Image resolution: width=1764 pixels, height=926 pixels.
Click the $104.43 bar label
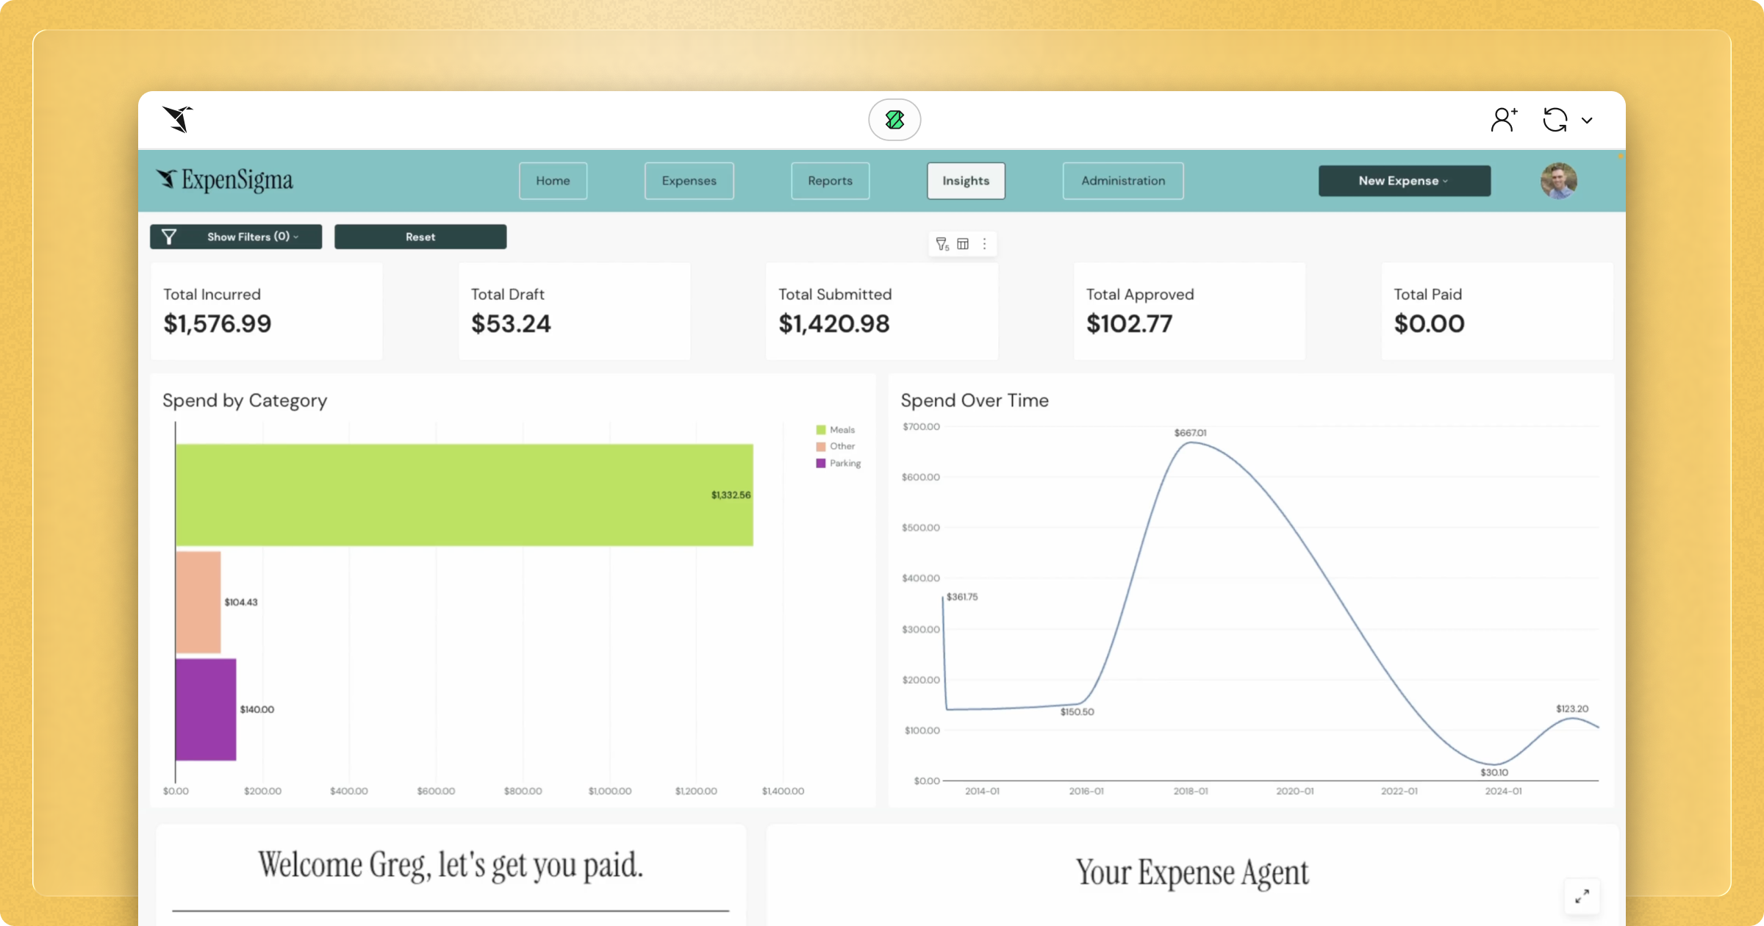(x=241, y=603)
